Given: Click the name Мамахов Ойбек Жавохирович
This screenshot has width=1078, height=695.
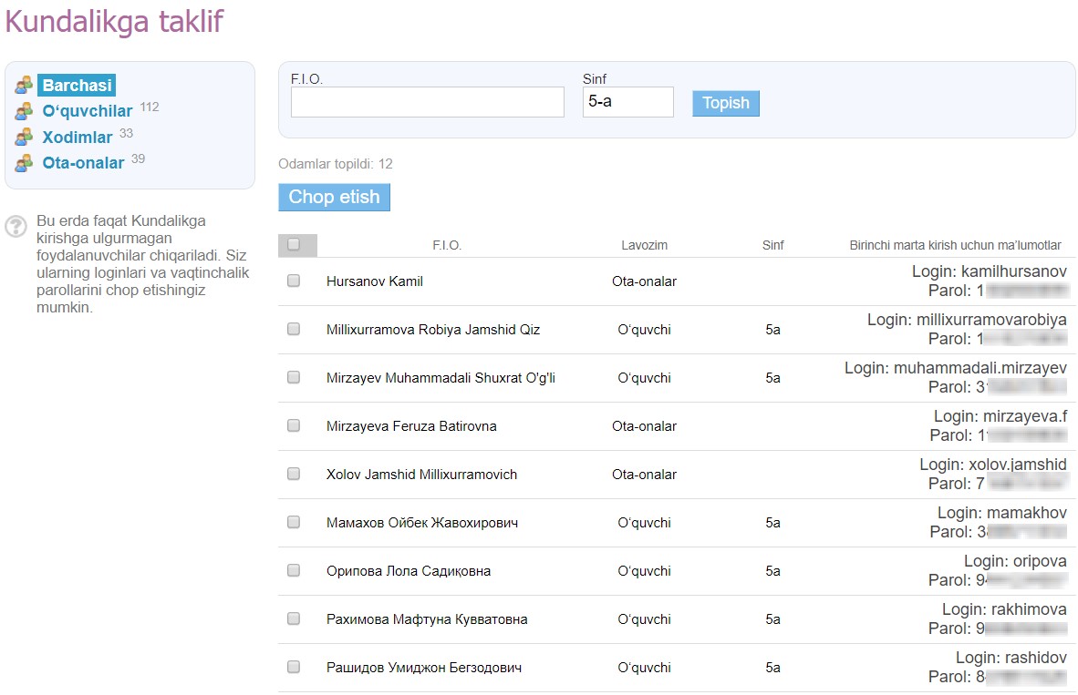Looking at the screenshot, I should [x=422, y=523].
